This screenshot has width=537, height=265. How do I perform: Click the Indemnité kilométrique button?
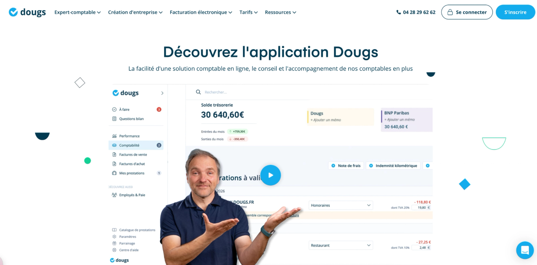(x=393, y=166)
